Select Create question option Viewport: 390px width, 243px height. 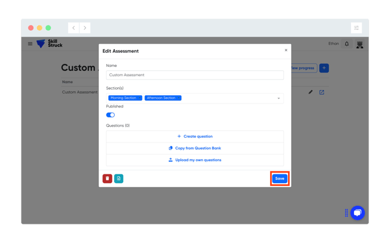(x=195, y=137)
